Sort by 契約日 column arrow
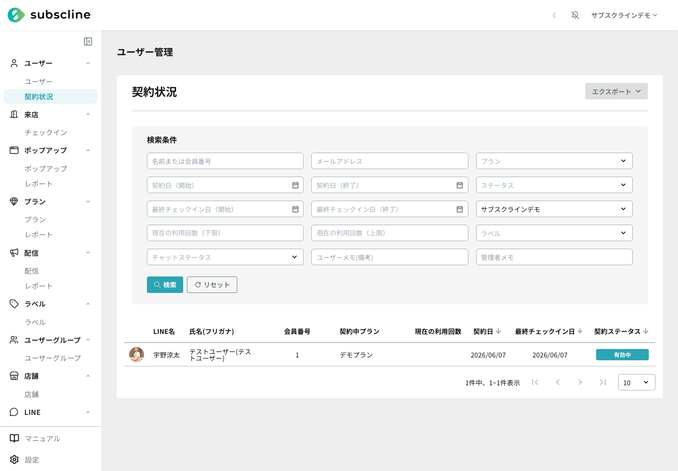Viewport: 678px width, 471px height. pyautogui.click(x=499, y=331)
